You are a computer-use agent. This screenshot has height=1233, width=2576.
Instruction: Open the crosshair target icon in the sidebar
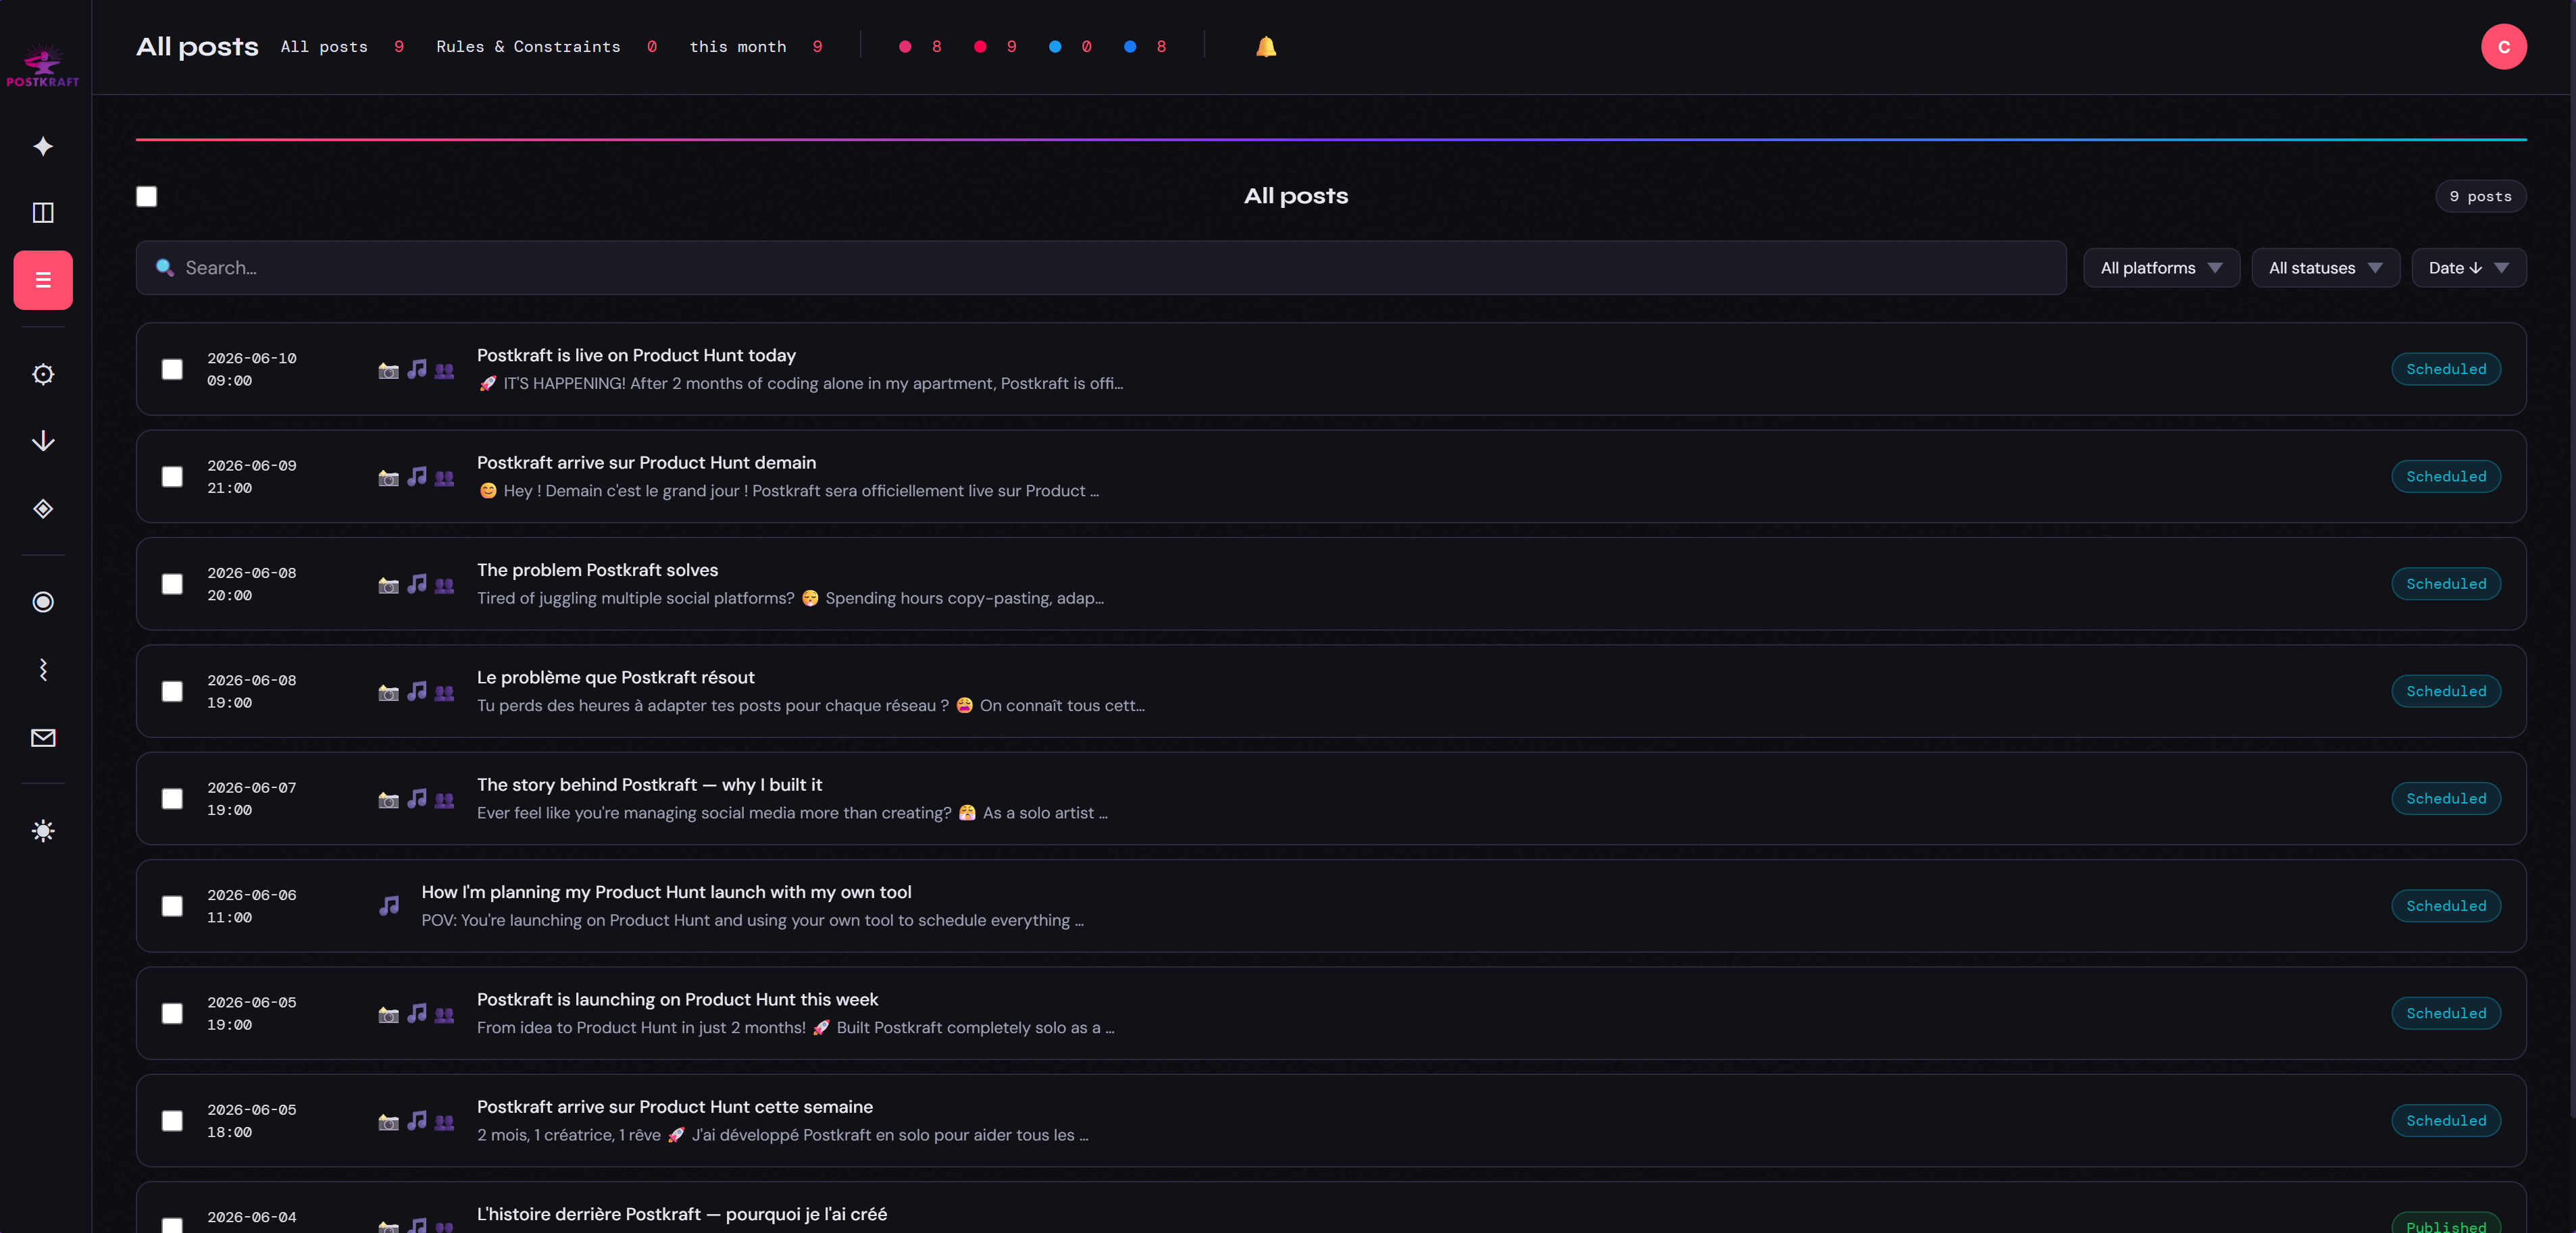[x=43, y=373]
